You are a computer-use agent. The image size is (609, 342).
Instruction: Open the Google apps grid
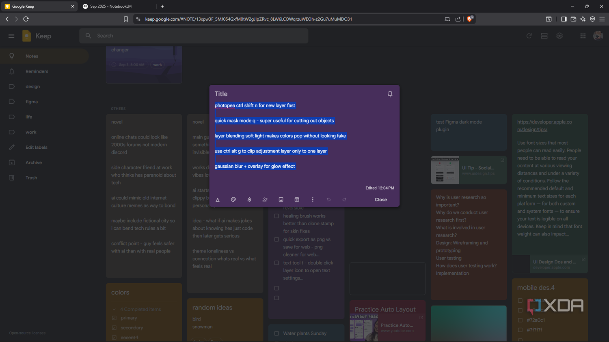[x=583, y=36]
